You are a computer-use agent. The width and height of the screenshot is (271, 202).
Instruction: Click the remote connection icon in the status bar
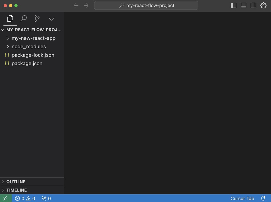[5, 198]
